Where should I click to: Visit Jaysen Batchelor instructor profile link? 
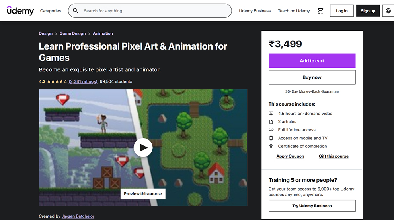point(78,216)
